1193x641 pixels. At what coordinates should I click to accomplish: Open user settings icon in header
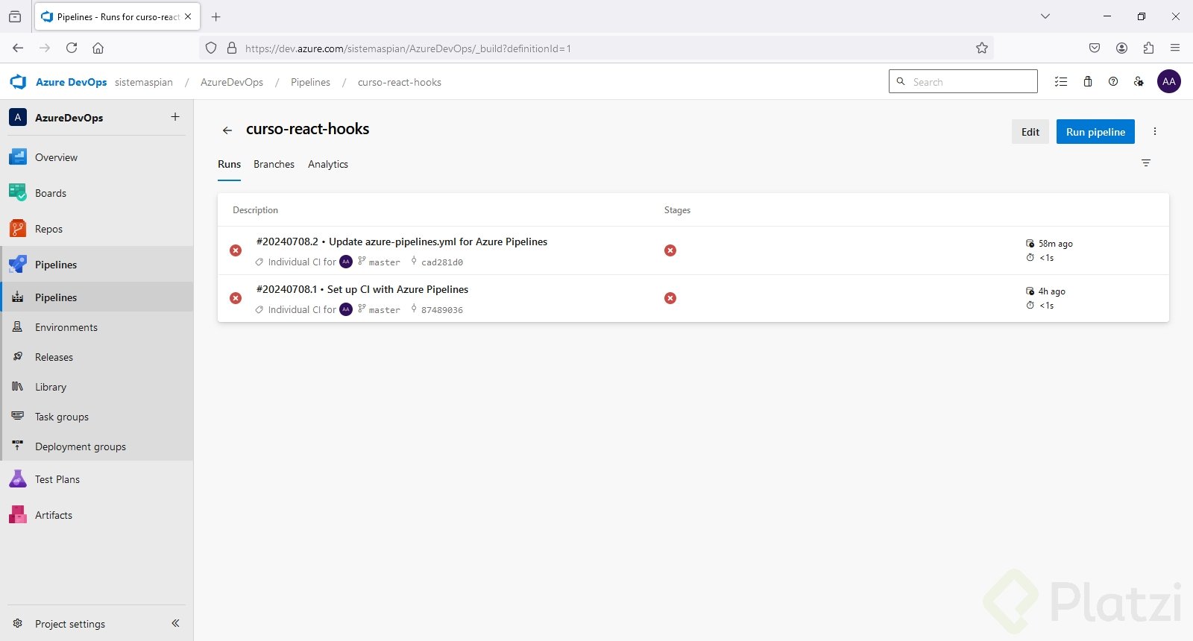point(1139,82)
